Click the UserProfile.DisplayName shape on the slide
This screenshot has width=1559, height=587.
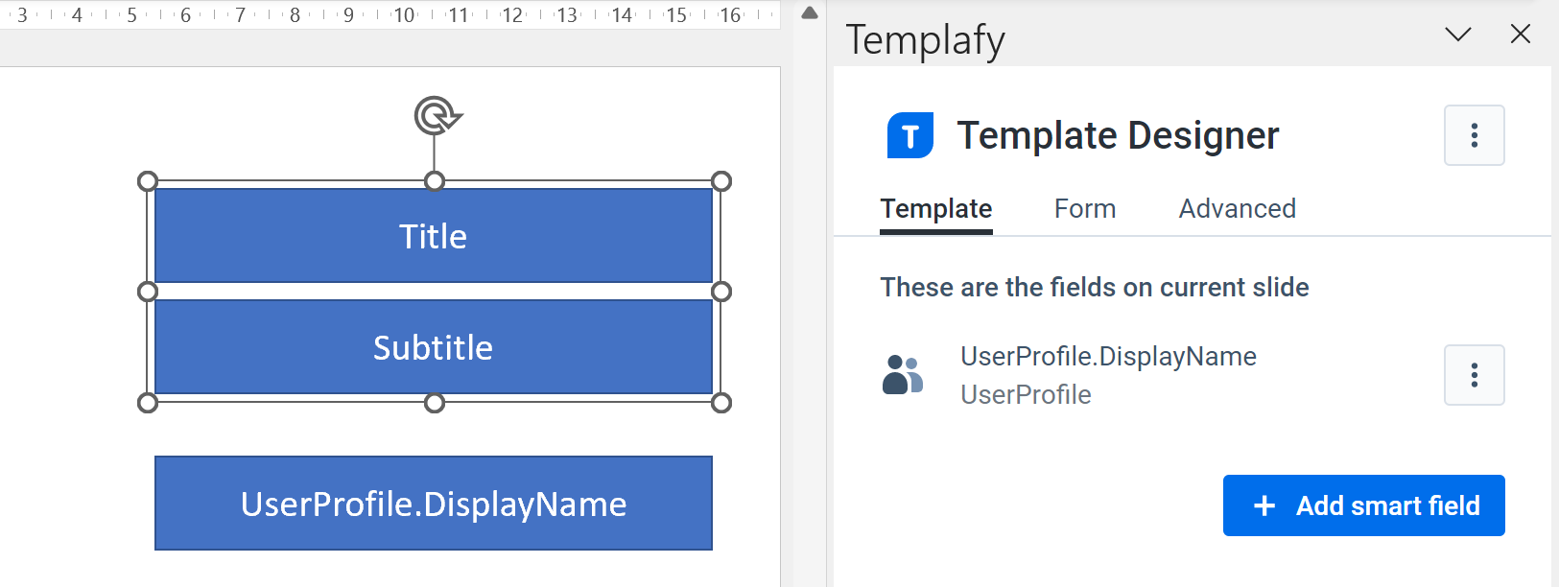(x=433, y=503)
